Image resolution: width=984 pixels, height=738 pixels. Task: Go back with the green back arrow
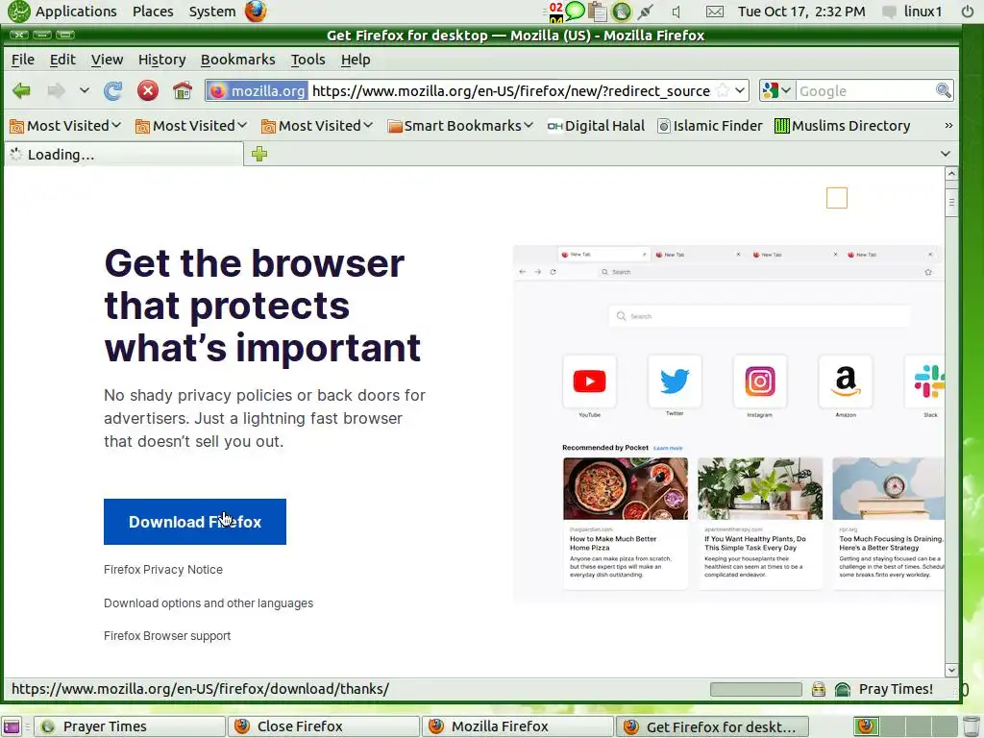[x=21, y=91]
